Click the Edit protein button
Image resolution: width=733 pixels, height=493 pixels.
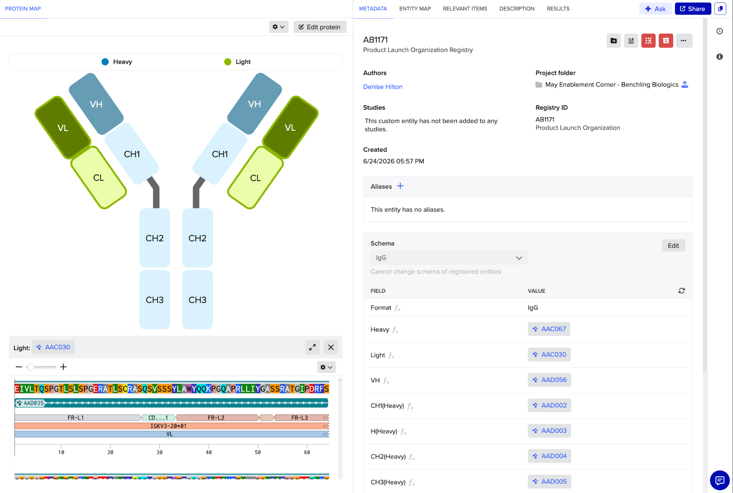[x=320, y=27]
